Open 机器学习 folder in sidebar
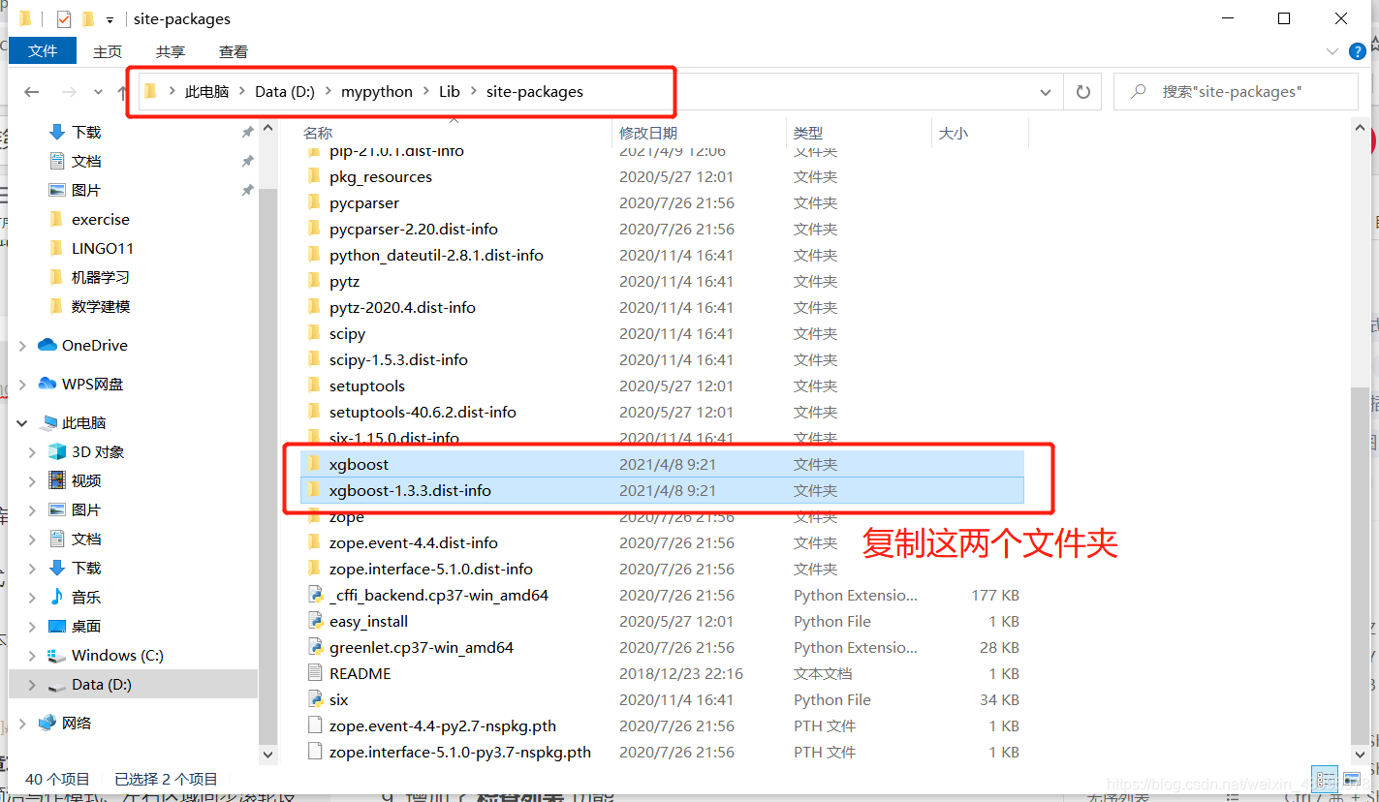The image size is (1379, 802). [101, 277]
